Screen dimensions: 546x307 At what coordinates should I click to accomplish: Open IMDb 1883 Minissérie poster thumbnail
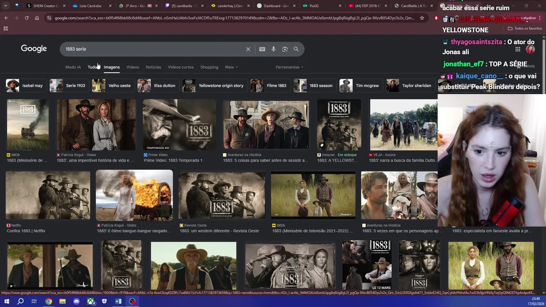pos(28,125)
